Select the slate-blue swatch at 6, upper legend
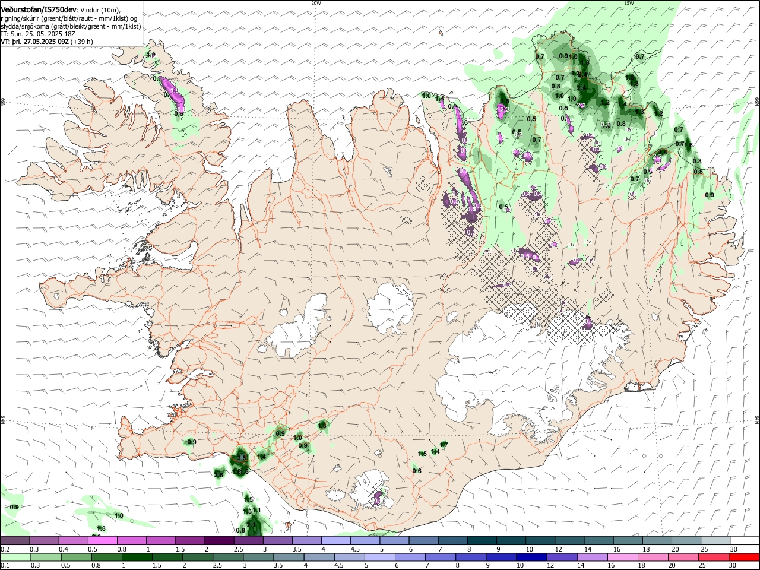The height and width of the screenshot is (570, 760). coord(423,540)
